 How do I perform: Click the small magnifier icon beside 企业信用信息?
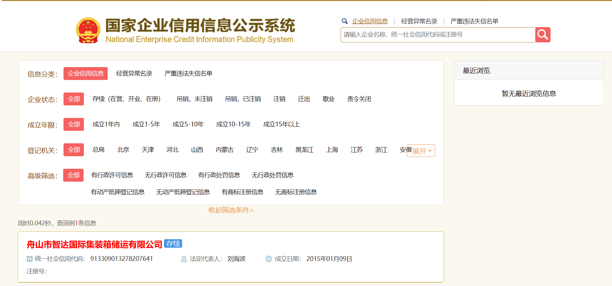345,21
